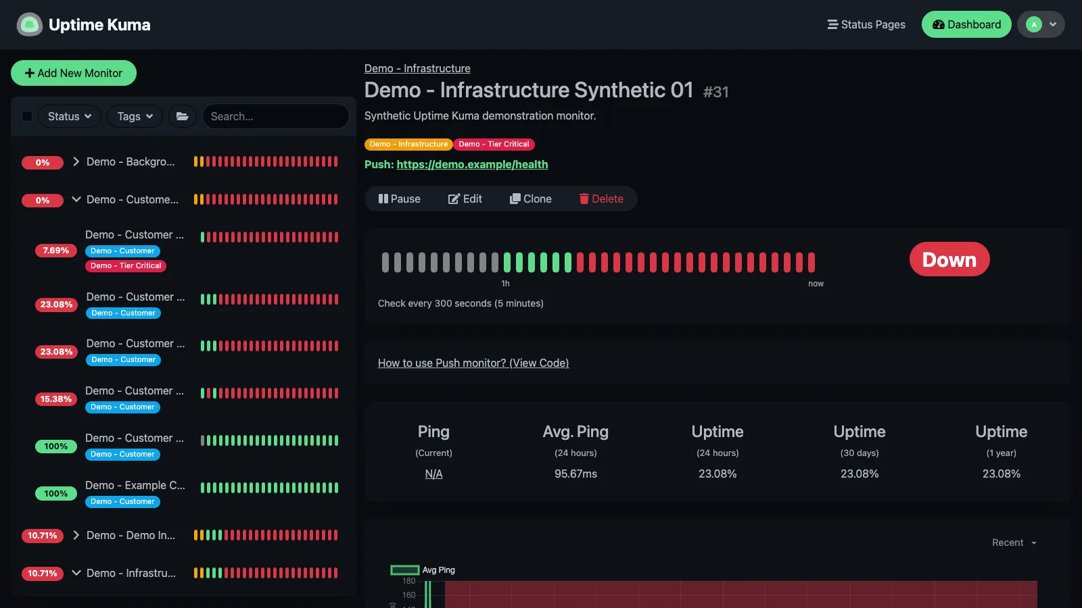Clone this monitor
Screen dimensions: 1082x608
pyautogui.click(x=531, y=199)
